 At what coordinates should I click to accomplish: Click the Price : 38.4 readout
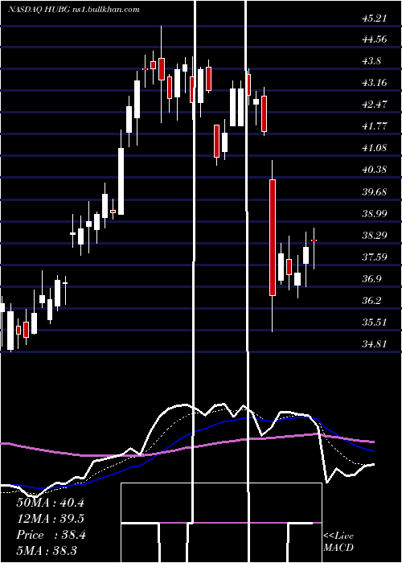tap(51, 535)
